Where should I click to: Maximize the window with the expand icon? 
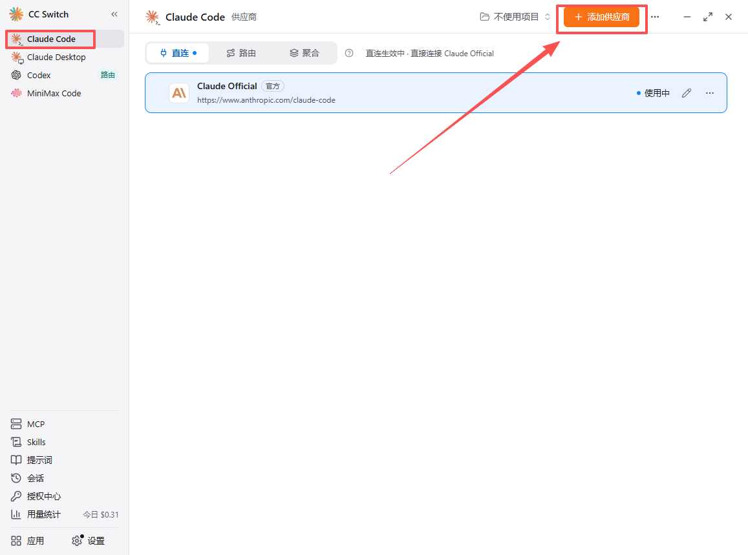708,17
